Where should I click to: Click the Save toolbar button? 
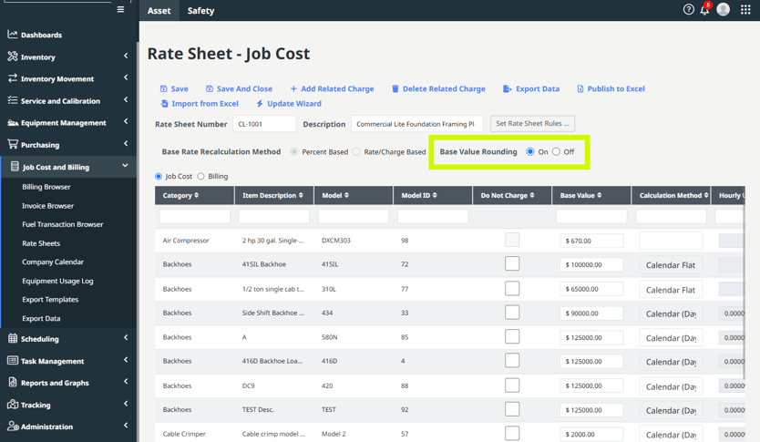pos(174,88)
